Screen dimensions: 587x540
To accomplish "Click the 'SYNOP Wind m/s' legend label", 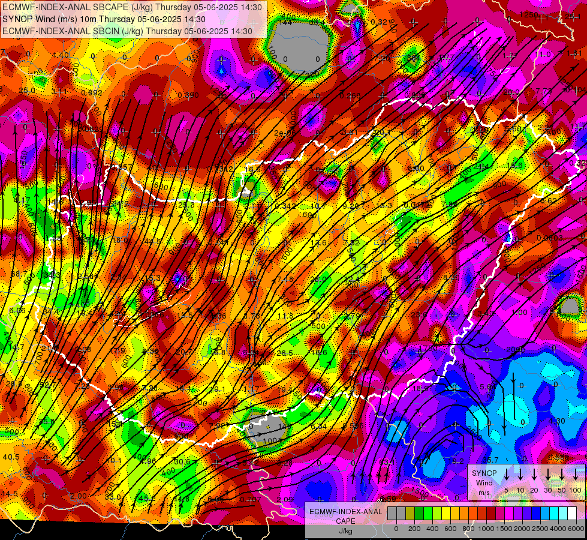I will click(484, 483).
